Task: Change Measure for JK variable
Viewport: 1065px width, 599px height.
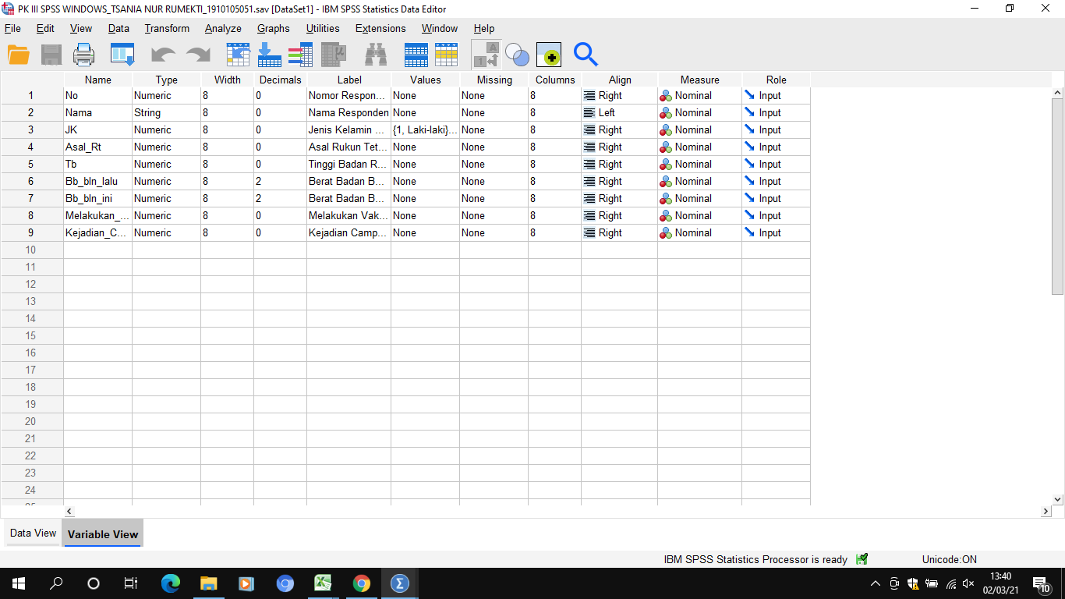Action: tap(699, 130)
